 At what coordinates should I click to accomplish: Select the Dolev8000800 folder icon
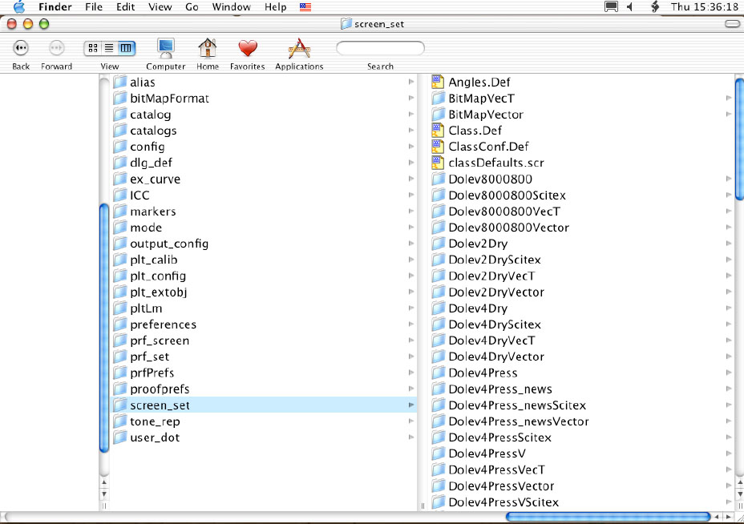click(x=438, y=179)
